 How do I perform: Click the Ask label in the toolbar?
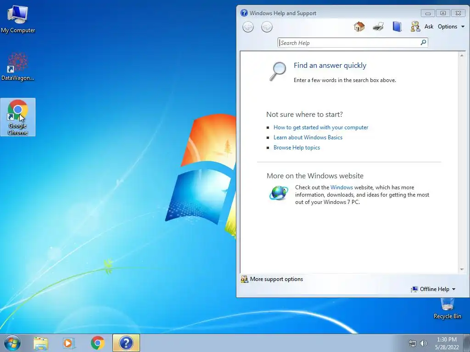click(429, 27)
